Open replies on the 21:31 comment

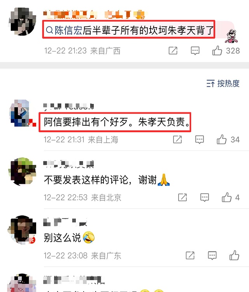click(x=200, y=140)
